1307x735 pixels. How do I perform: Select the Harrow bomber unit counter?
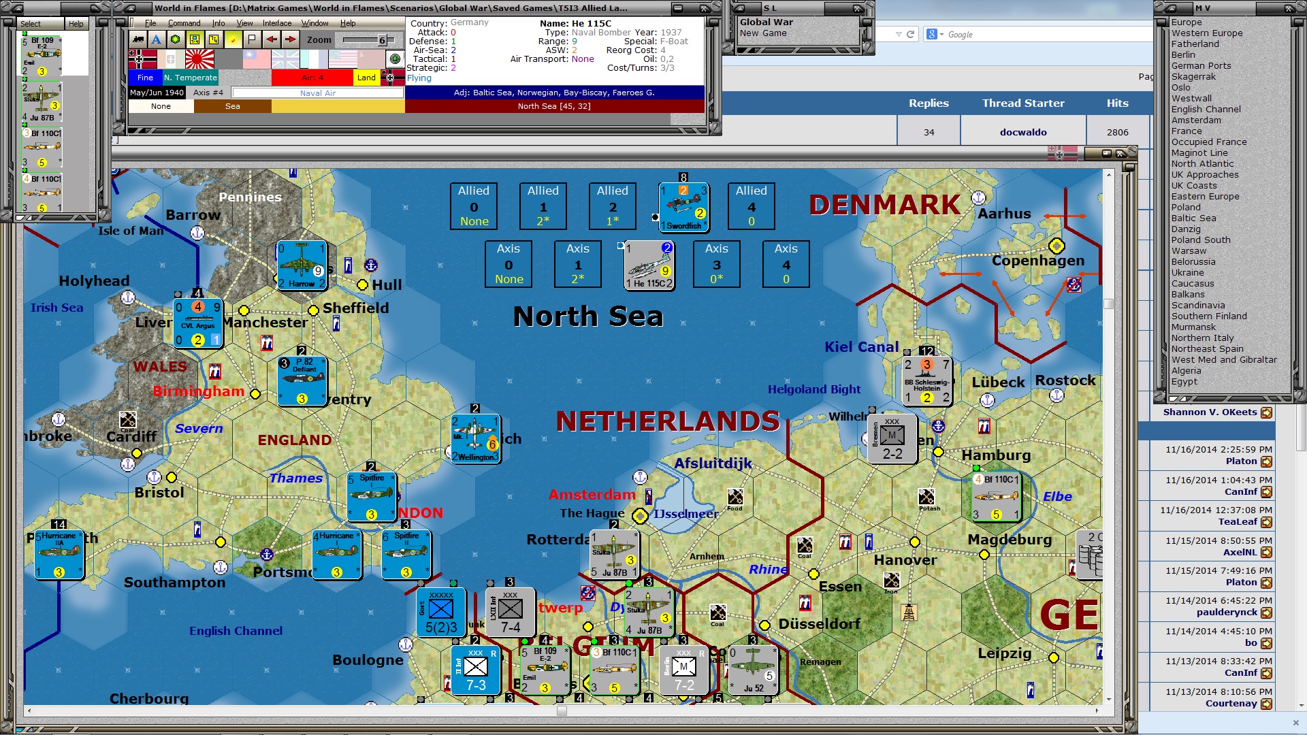pyautogui.click(x=302, y=265)
